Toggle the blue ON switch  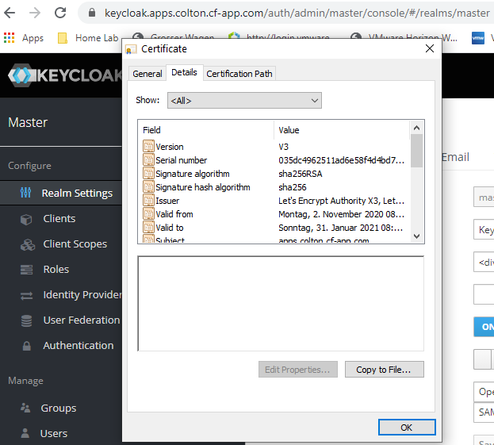[x=484, y=327]
